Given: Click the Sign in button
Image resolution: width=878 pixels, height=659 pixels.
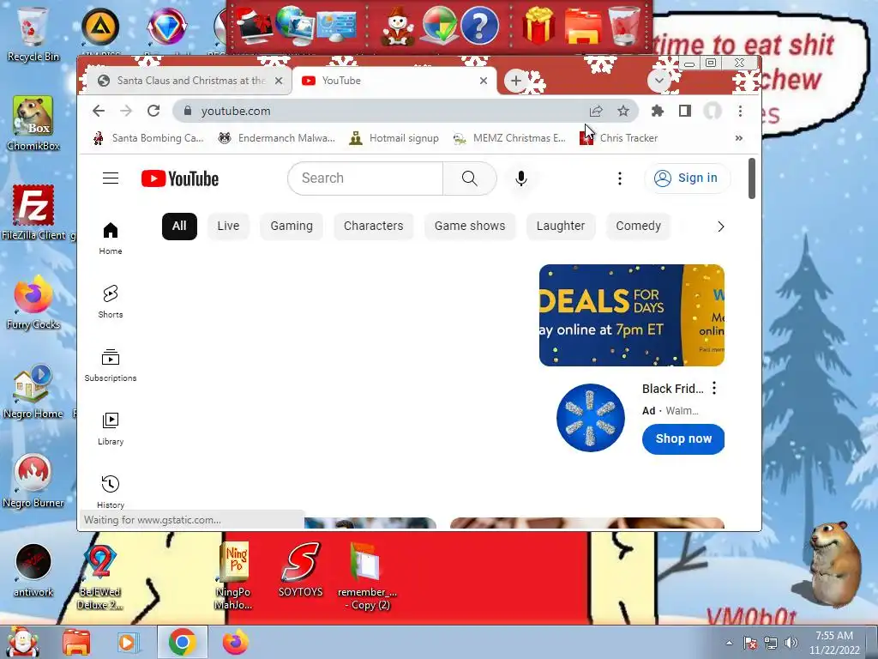Looking at the screenshot, I should click(x=687, y=178).
